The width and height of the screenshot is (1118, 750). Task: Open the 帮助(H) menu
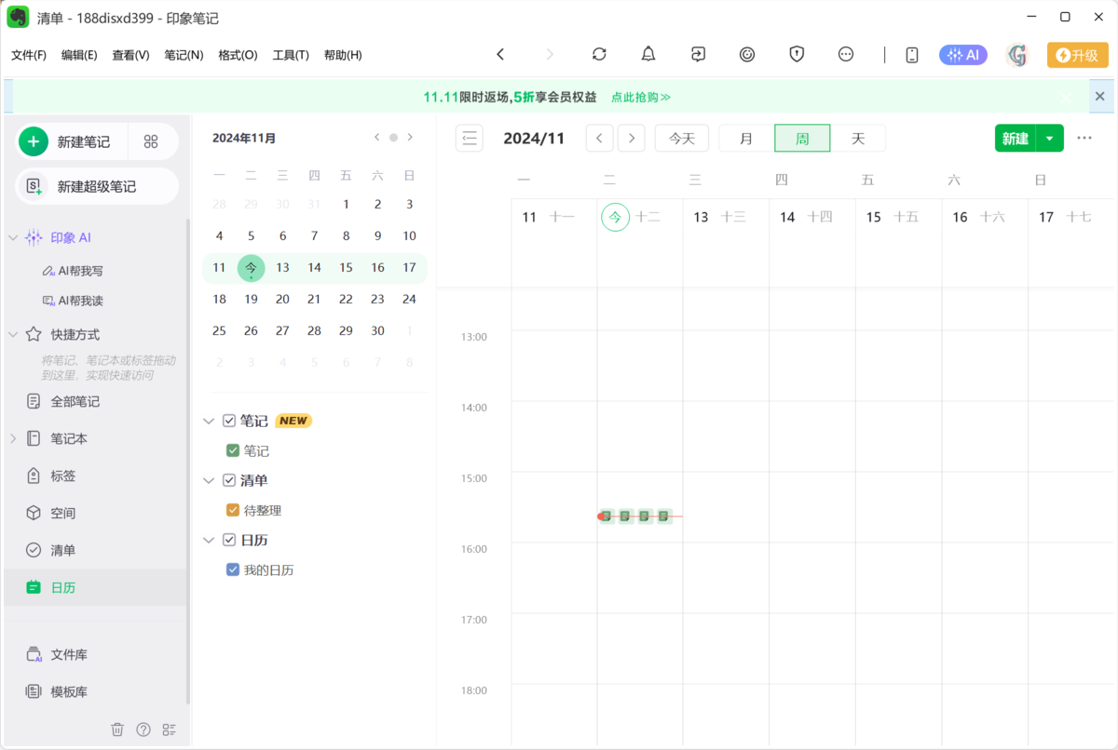tap(343, 55)
